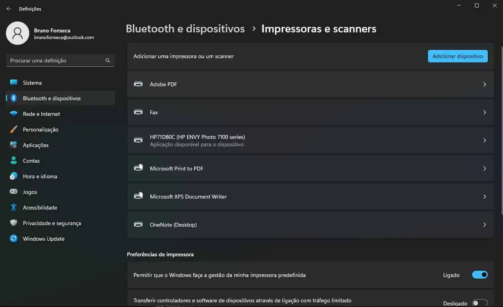Expand the OneNote (Desktop) row chevron
The width and height of the screenshot is (503, 307).
485,225
